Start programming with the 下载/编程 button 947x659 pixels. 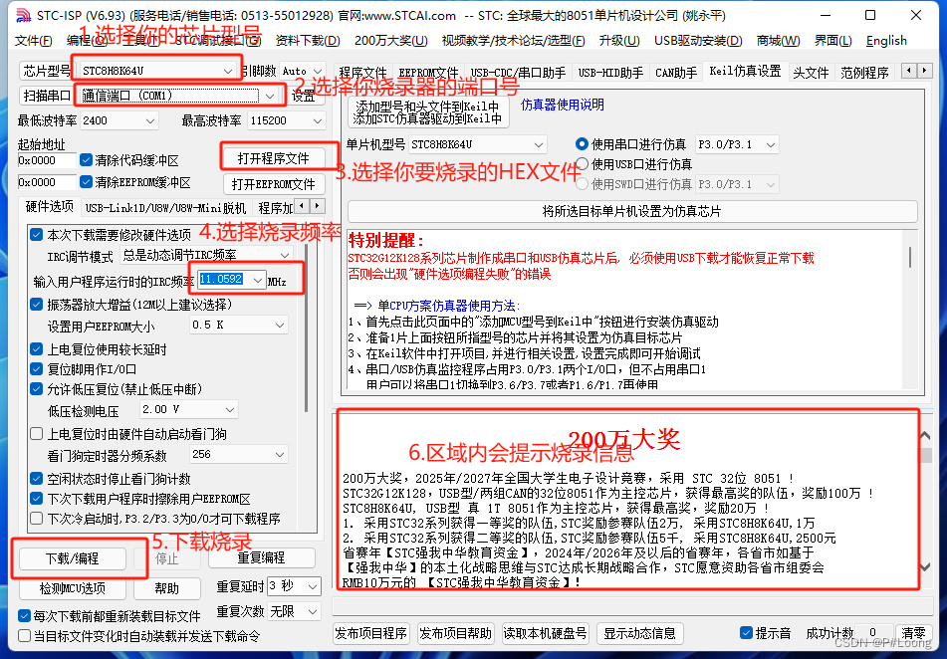point(71,558)
